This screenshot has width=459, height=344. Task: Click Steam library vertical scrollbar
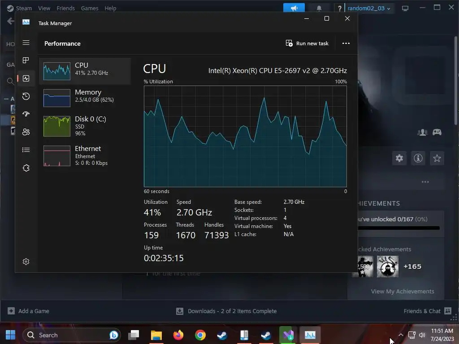click(x=456, y=81)
